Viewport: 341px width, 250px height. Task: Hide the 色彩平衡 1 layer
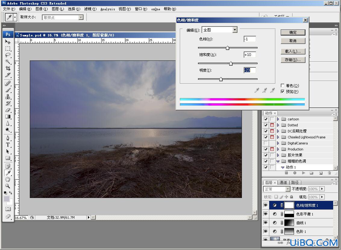(265, 214)
